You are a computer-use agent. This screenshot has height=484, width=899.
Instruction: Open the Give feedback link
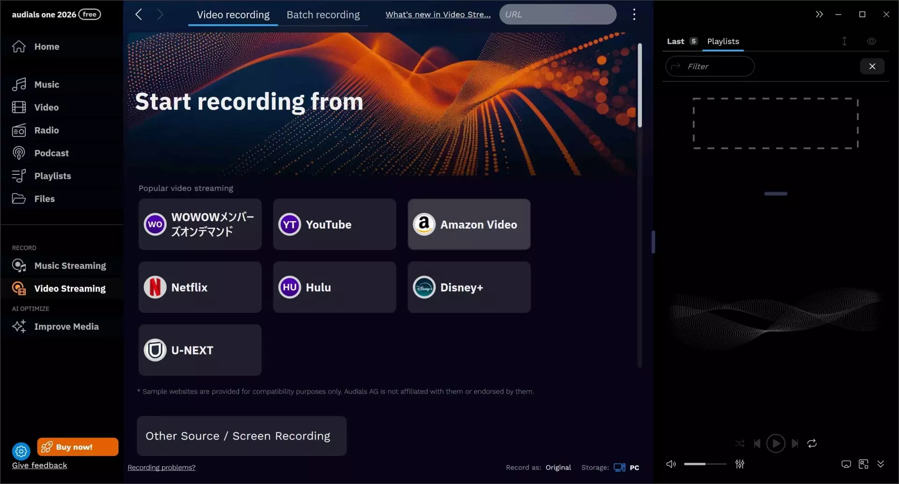[39, 465]
